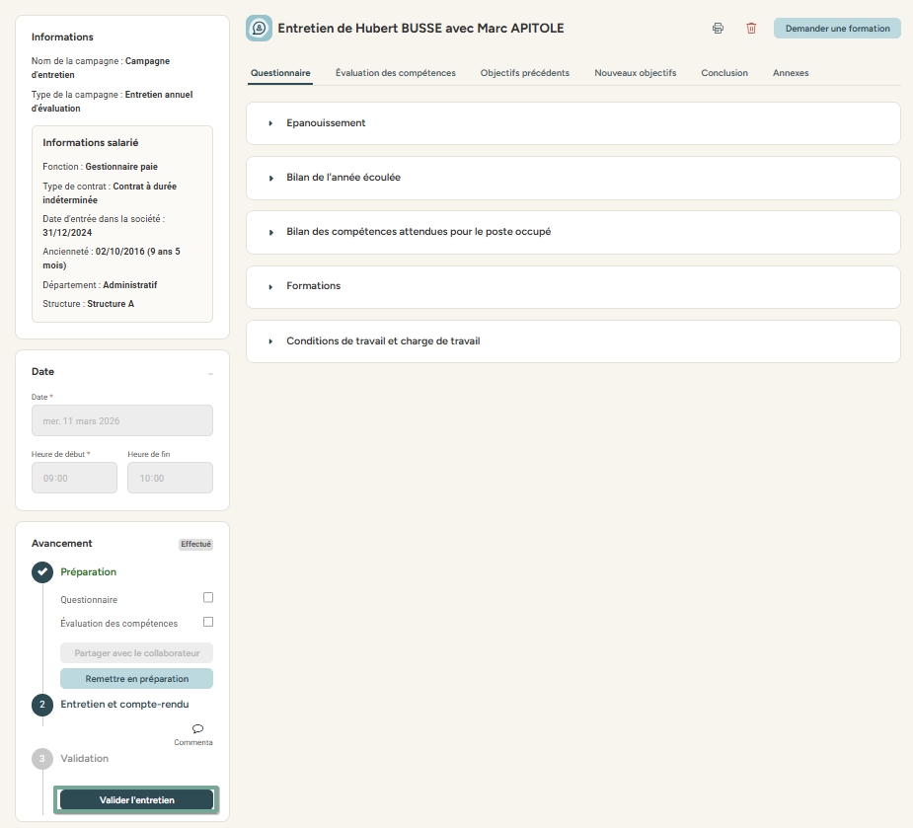The width and height of the screenshot is (913, 828).
Task: Click the comment speech bubble icon
Action: (197, 729)
